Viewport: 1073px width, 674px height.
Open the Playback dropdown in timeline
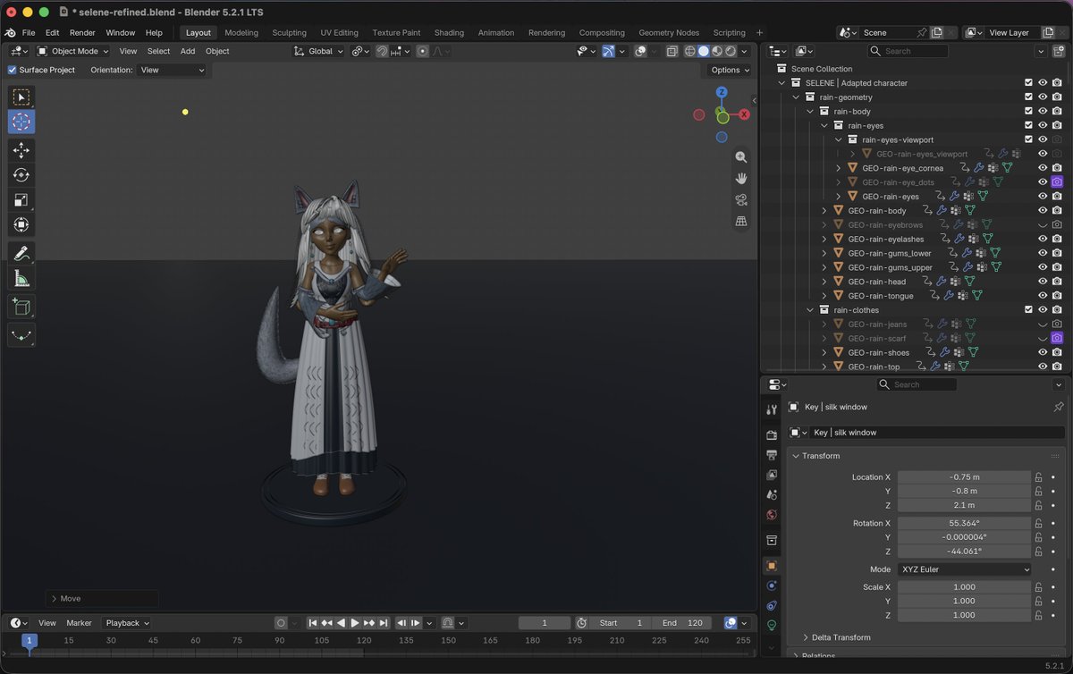(x=127, y=623)
